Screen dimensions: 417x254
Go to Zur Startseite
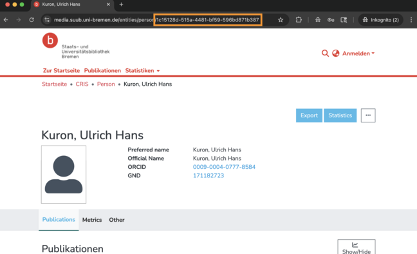click(x=61, y=71)
